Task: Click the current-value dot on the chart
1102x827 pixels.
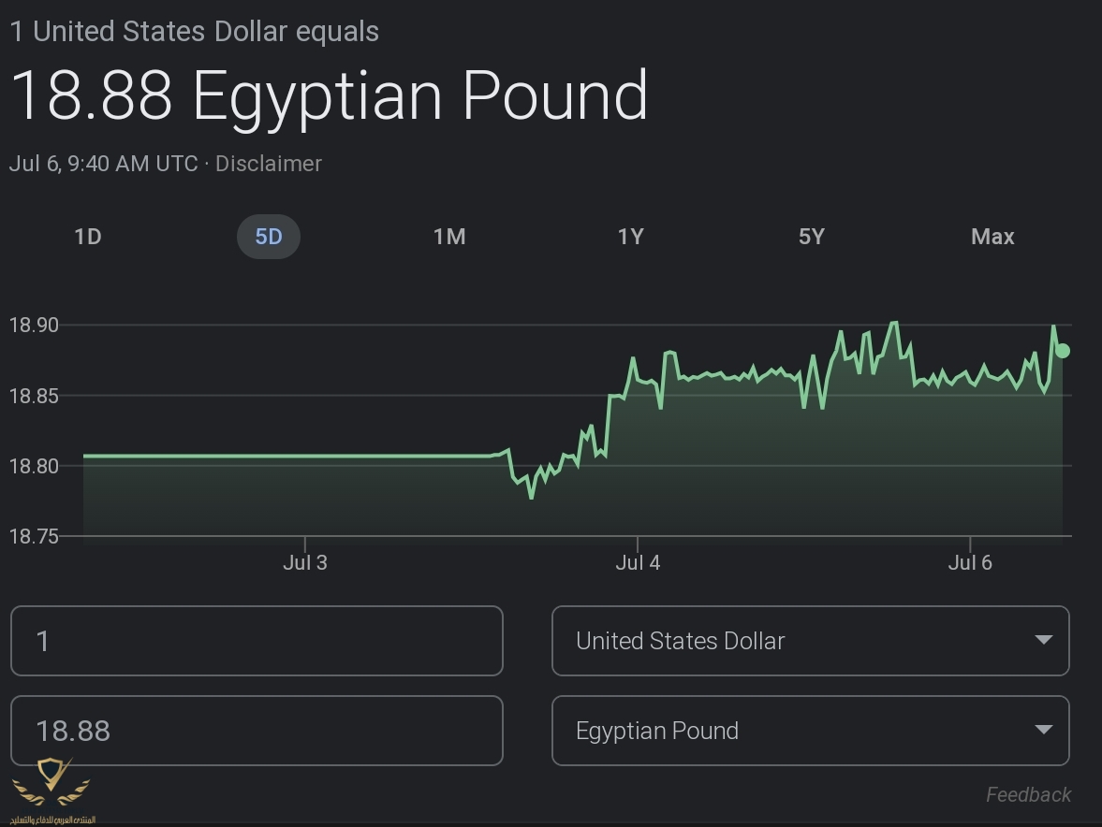Action: click(1062, 351)
